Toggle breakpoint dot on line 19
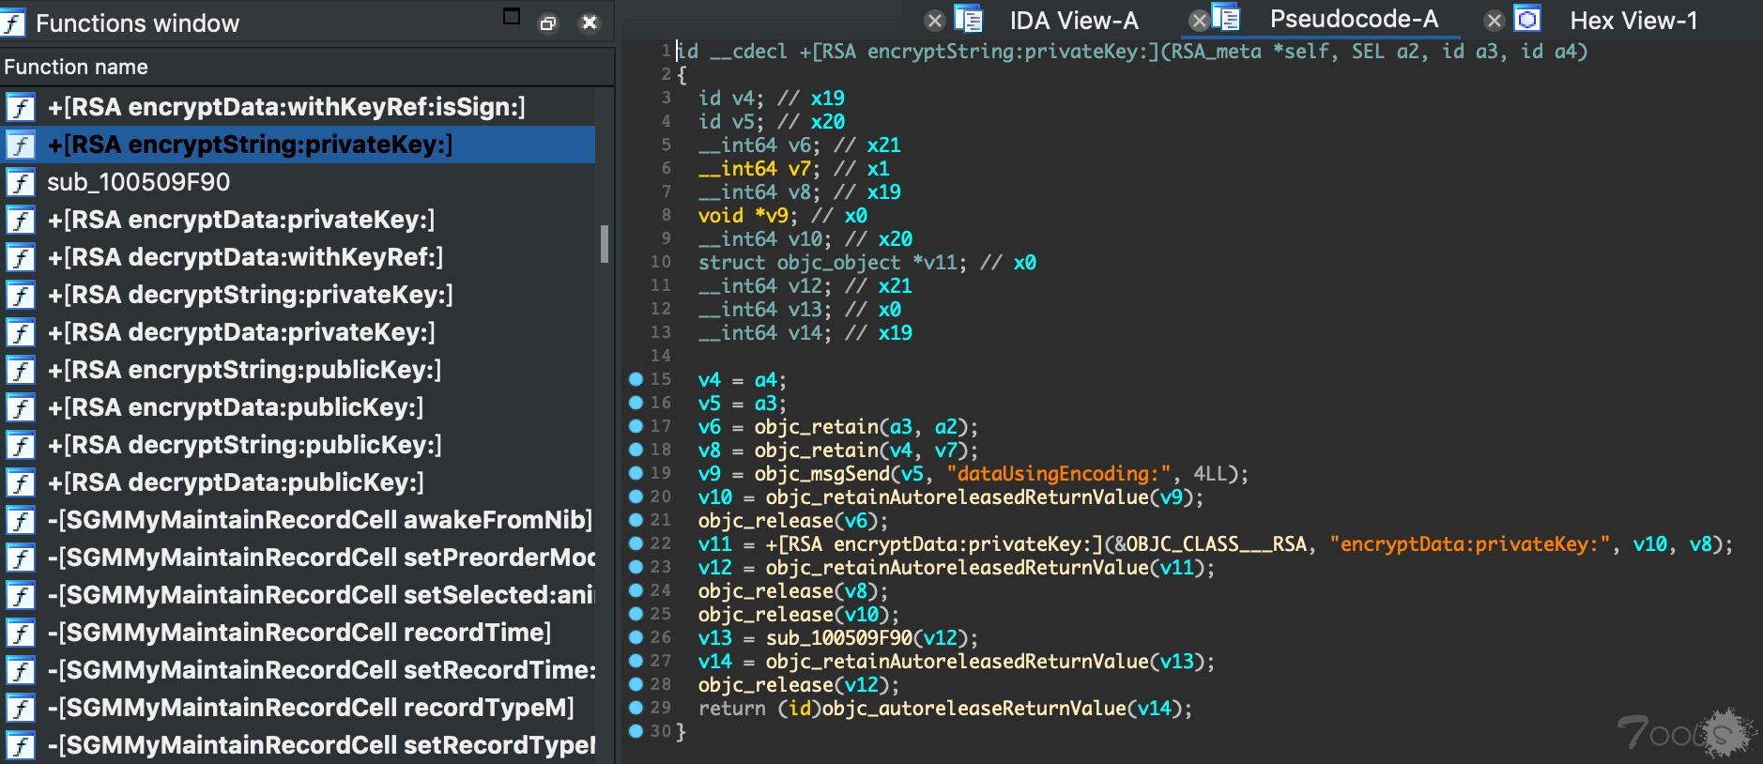 (x=636, y=473)
